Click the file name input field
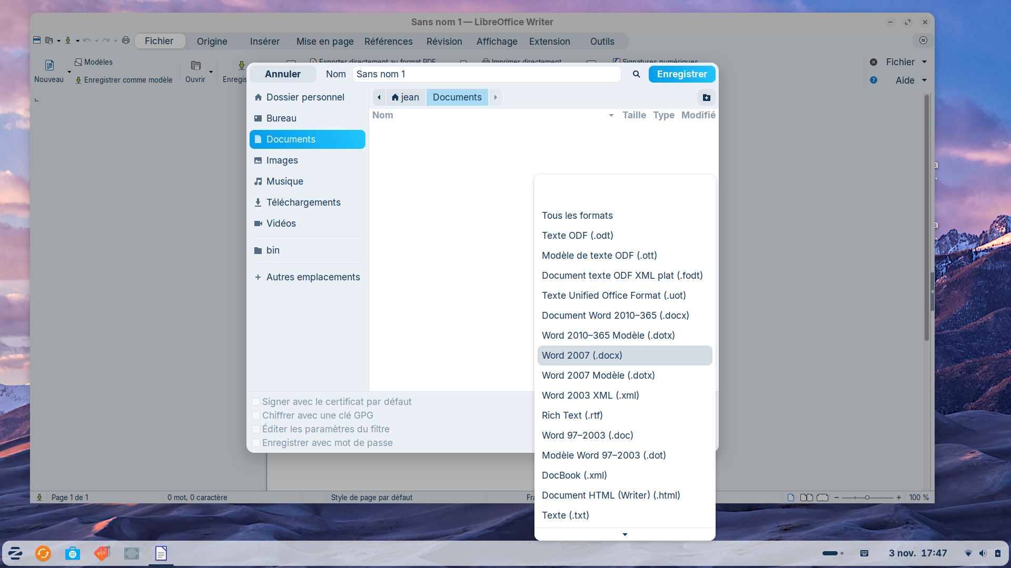This screenshot has width=1011, height=568. [486, 74]
